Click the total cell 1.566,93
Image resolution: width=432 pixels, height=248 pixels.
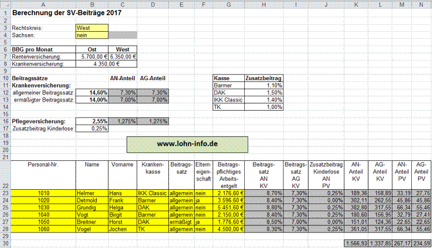[356, 243]
